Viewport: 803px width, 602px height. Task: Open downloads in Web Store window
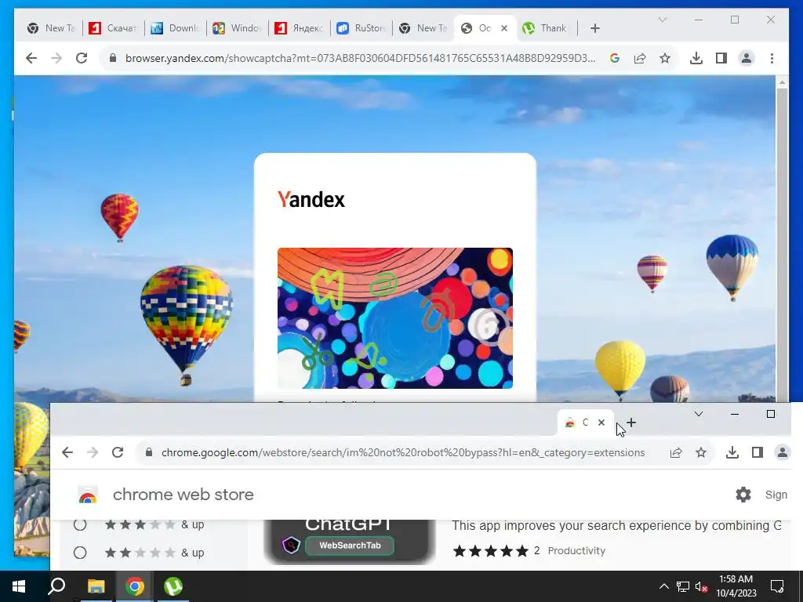732,452
